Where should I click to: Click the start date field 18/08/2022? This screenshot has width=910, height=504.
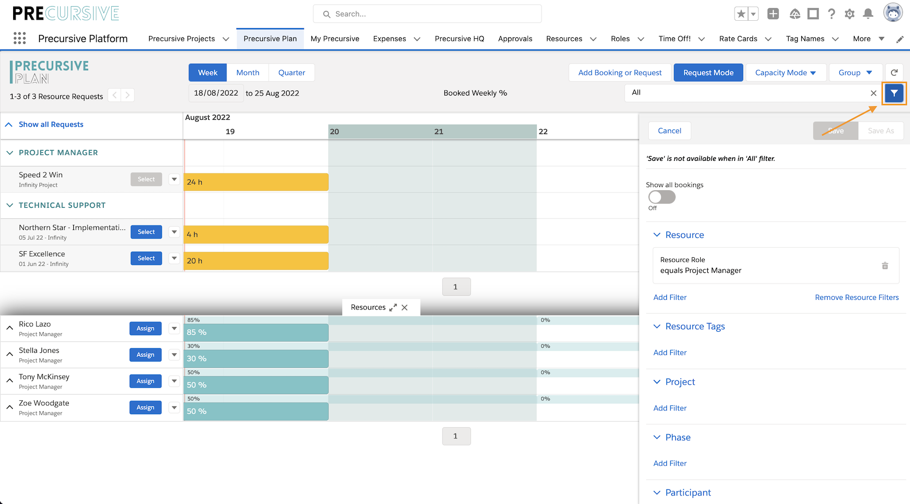pyautogui.click(x=216, y=93)
